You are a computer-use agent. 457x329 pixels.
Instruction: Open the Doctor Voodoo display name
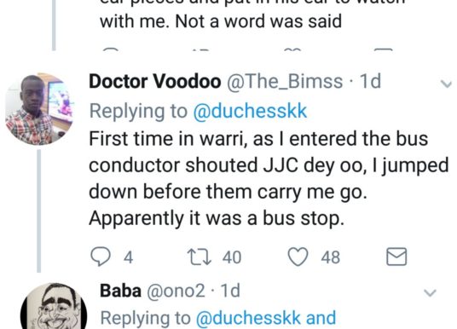coord(155,81)
